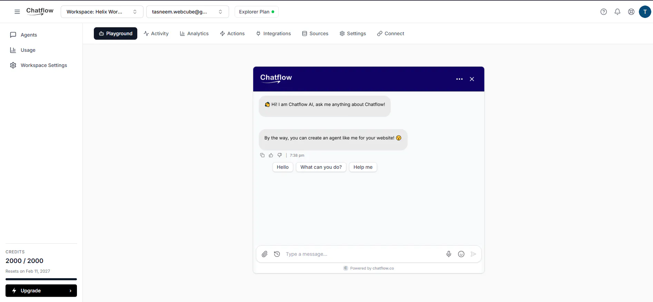The image size is (653, 302).
Task: Open the tasneem.webcube account dropdown
Action: coord(188,12)
